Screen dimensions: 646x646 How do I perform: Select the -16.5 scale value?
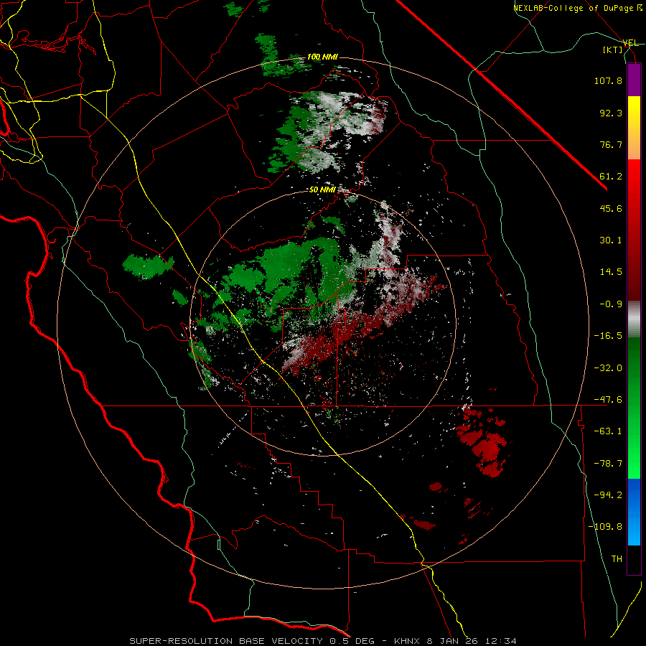point(608,336)
